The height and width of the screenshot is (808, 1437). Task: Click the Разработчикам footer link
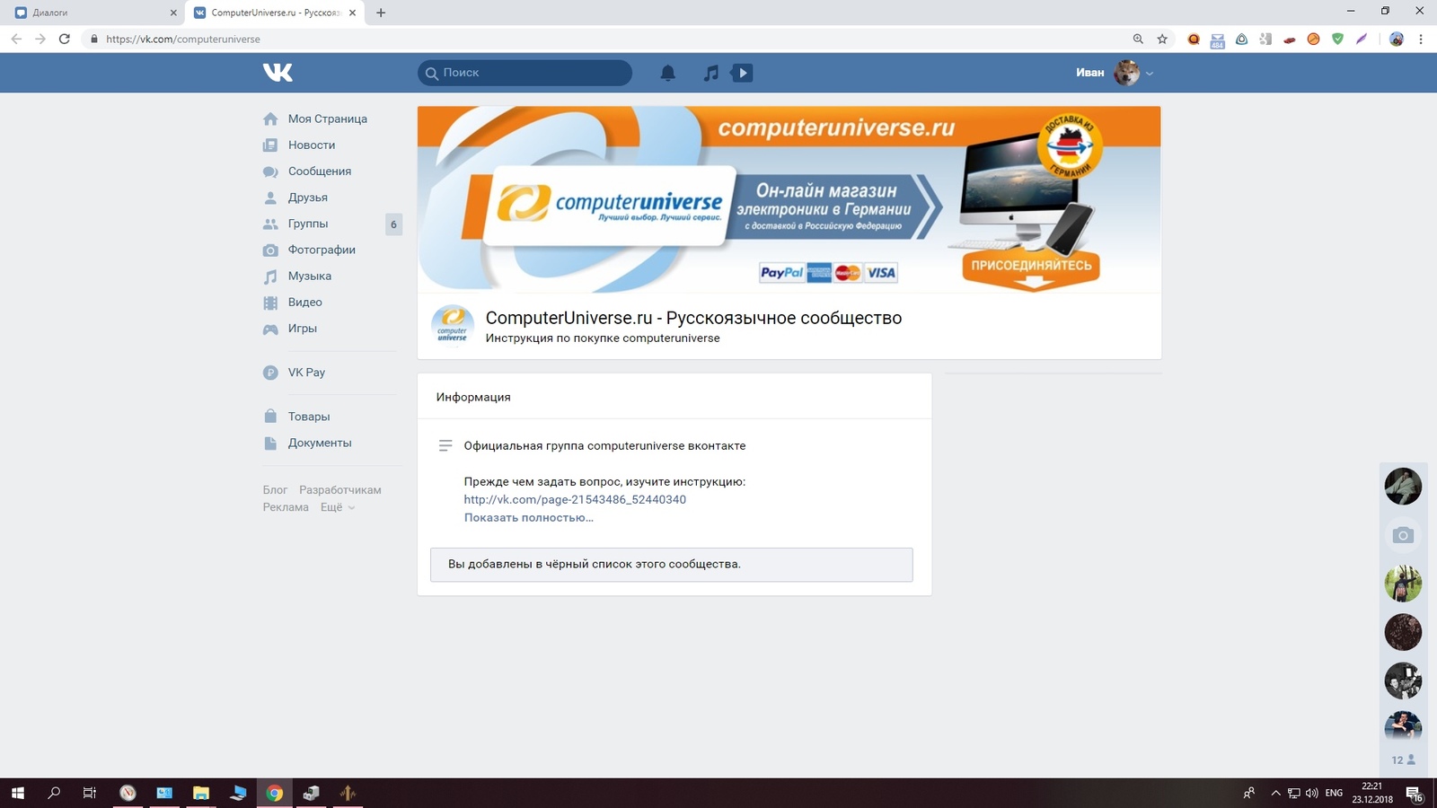click(x=340, y=490)
